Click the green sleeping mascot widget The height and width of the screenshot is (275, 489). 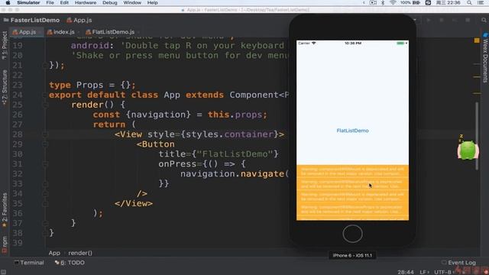pos(468,150)
